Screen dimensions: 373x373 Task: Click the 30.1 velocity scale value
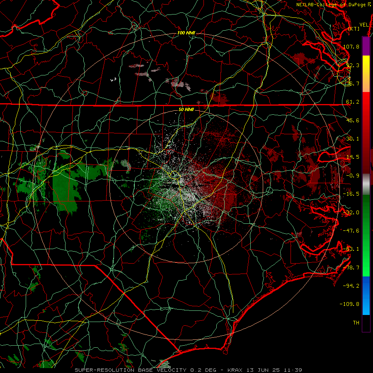(x=353, y=139)
